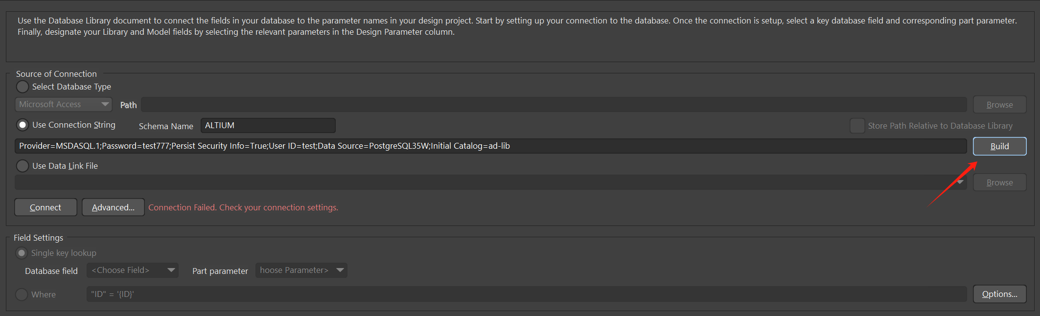The height and width of the screenshot is (316, 1040).
Task: Click the Where clause text field
Action: [x=526, y=294]
